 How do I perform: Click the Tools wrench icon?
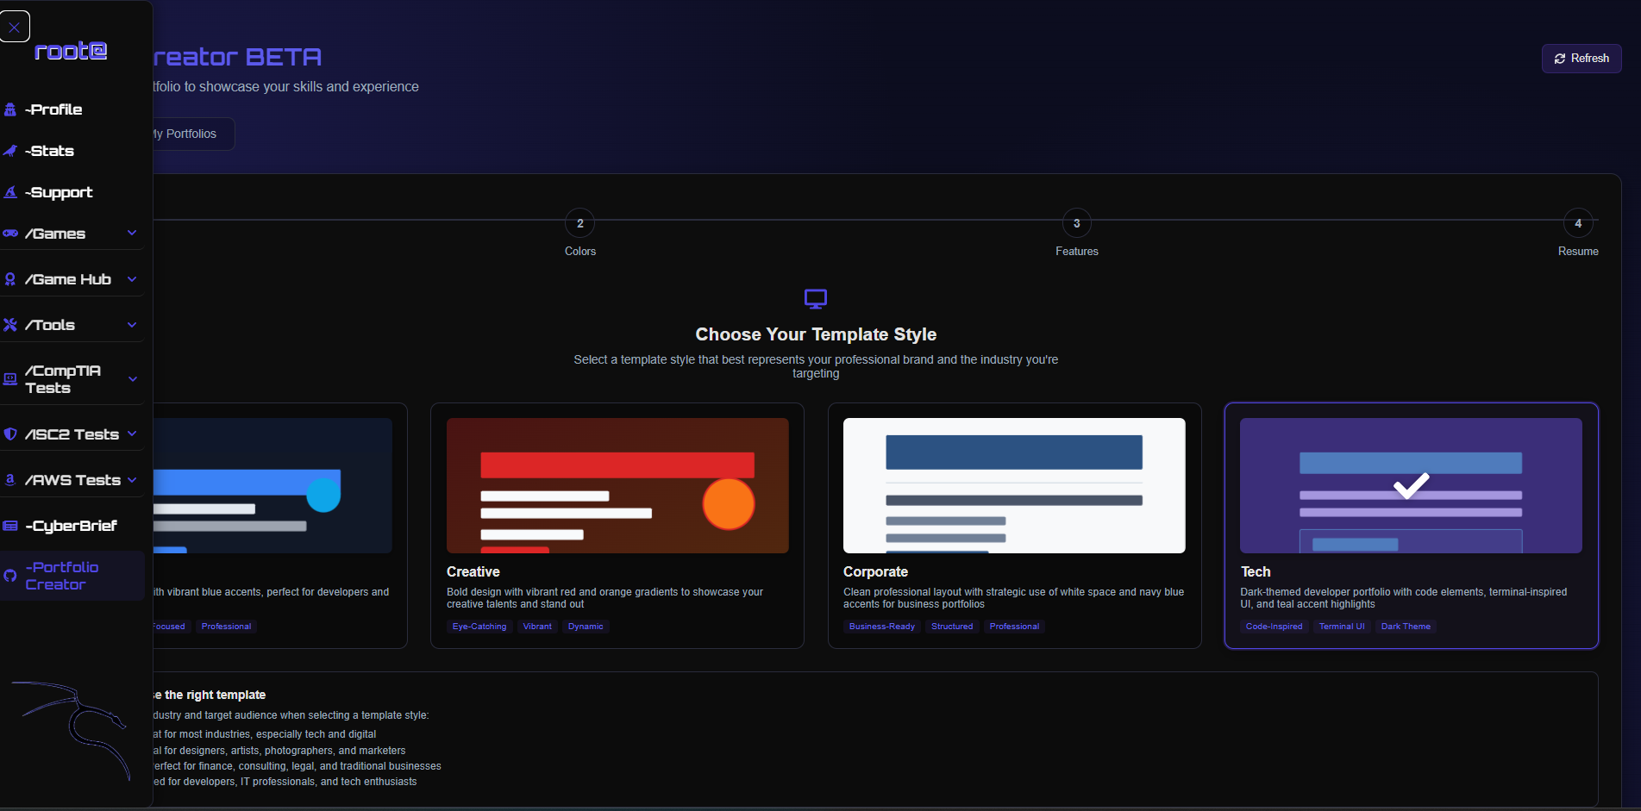tap(10, 325)
